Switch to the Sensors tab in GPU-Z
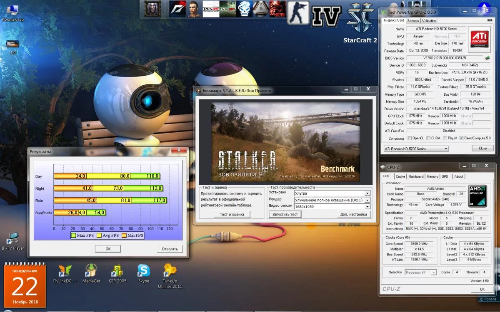This screenshot has height=312, width=500. 413,20
